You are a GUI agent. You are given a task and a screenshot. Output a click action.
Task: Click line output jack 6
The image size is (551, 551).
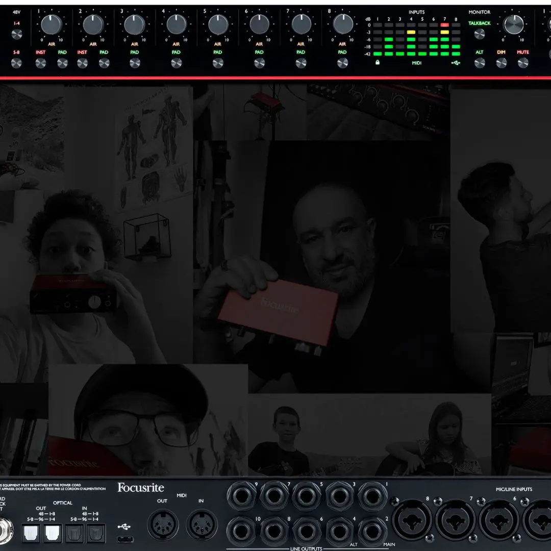coord(307,531)
